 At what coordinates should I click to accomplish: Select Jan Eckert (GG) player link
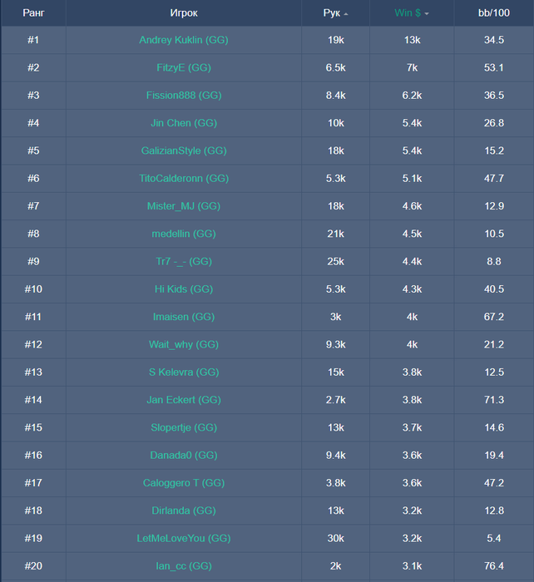pos(184,400)
